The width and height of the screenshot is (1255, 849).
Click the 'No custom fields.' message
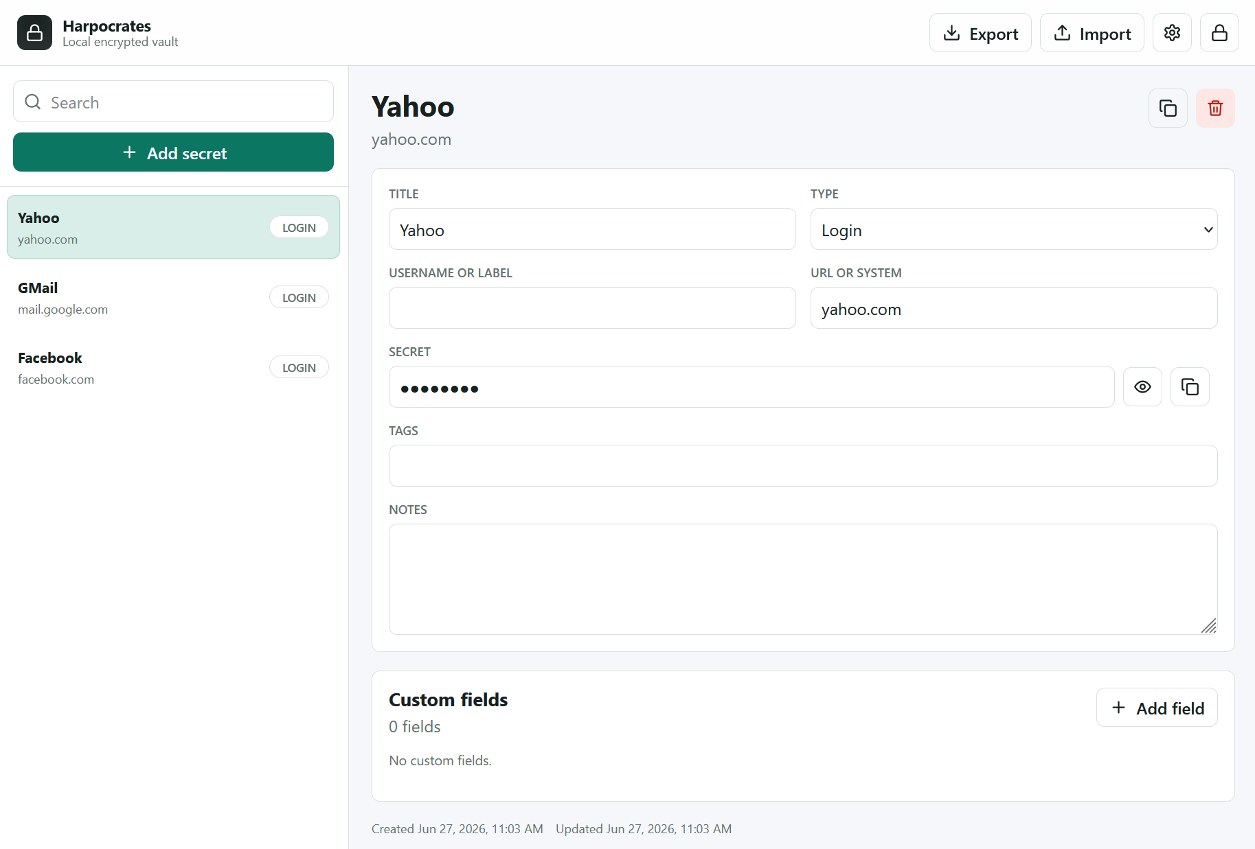click(x=440, y=760)
